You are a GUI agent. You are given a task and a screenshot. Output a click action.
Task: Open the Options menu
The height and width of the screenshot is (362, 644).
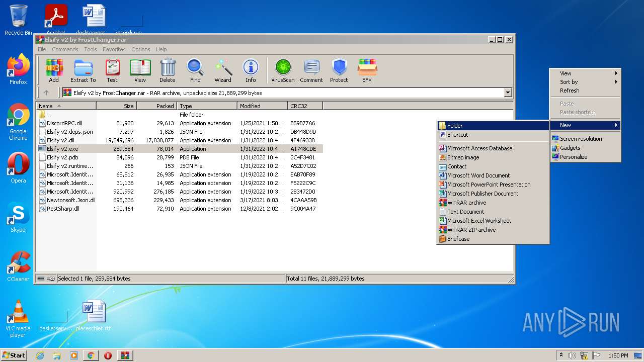pyautogui.click(x=141, y=49)
